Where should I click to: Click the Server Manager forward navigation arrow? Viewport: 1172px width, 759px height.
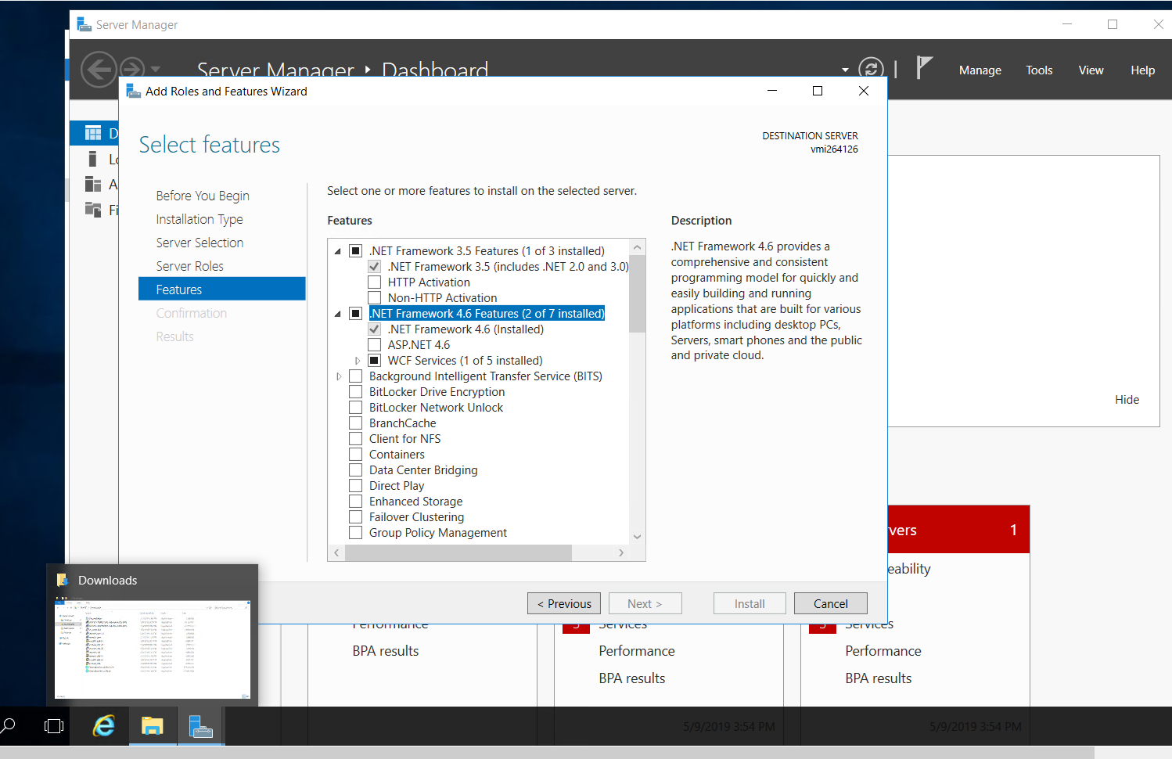(132, 70)
